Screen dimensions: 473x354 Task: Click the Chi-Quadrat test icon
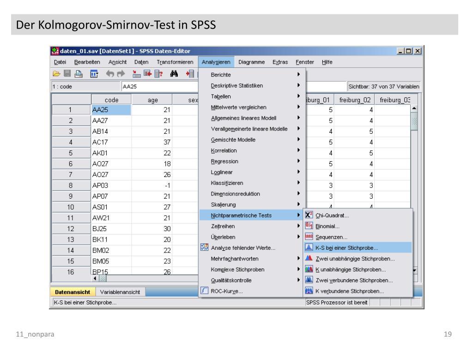point(309,215)
